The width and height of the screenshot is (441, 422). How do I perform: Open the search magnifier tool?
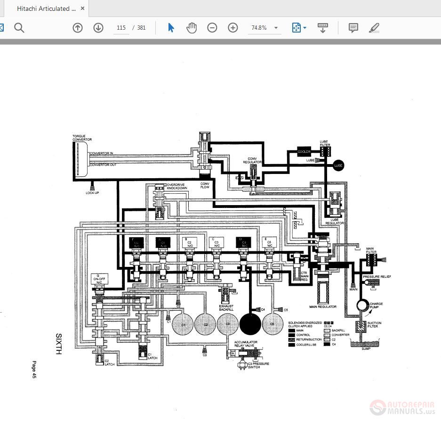(19, 28)
